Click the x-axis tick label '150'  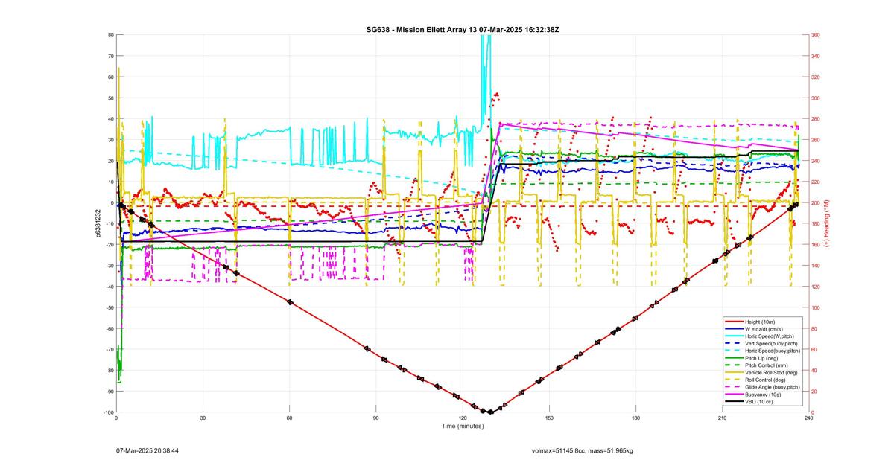tap(549, 418)
